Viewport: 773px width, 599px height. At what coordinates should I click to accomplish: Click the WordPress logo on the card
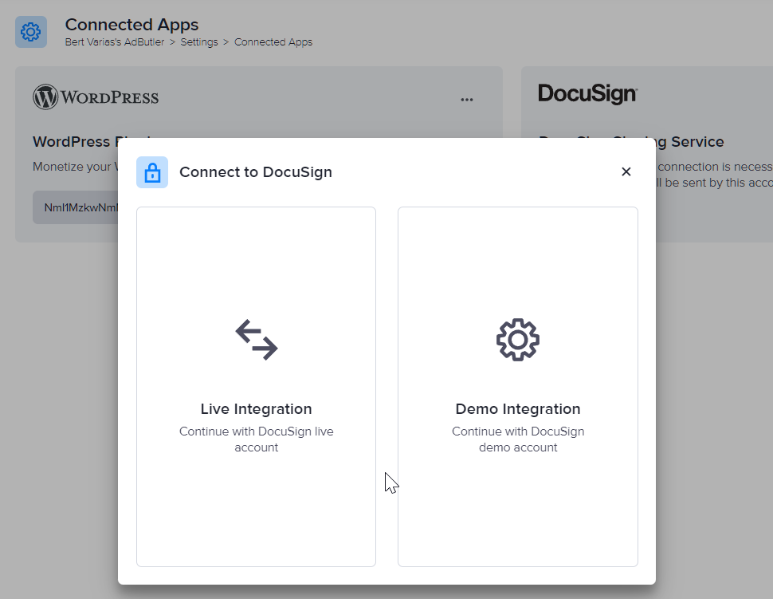tap(96, 97)
